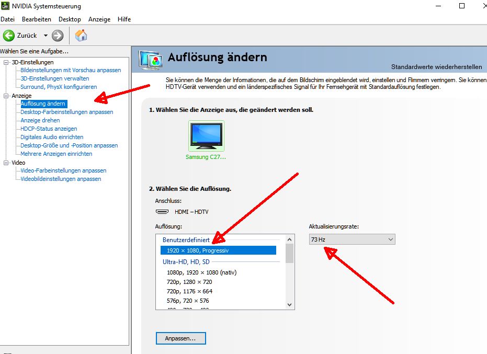Click resolution list scroll up arrow
This screenshot has width=487, height=354.
289,239
